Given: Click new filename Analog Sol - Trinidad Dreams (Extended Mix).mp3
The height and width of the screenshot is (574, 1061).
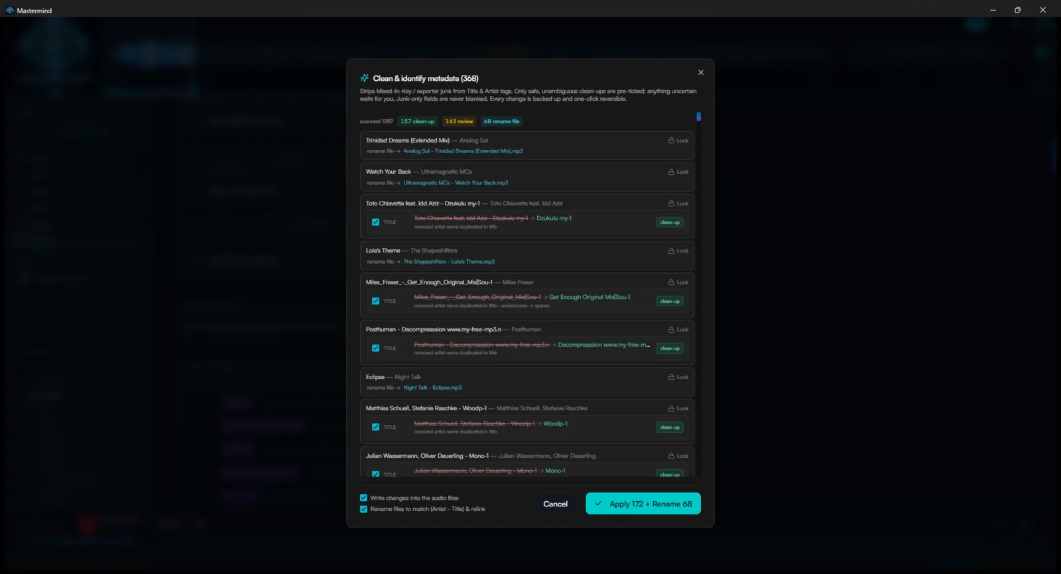Looking at the screenshot, I should point(463,151).
